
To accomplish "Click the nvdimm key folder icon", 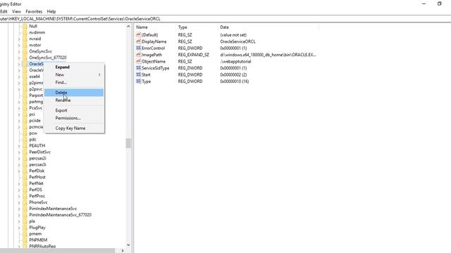I will coord(25,32).
